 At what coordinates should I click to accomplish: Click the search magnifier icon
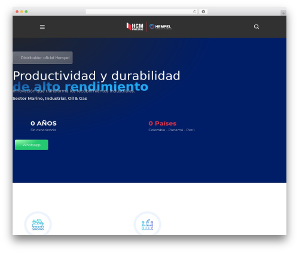[x=257, y=27]
